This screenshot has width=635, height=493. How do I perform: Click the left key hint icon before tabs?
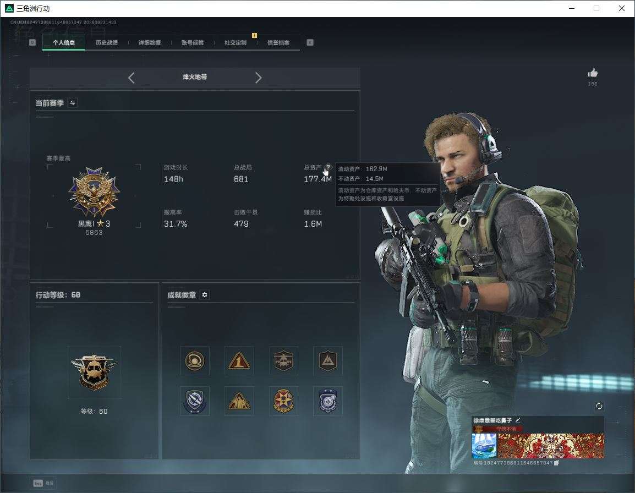click(32, 42)
